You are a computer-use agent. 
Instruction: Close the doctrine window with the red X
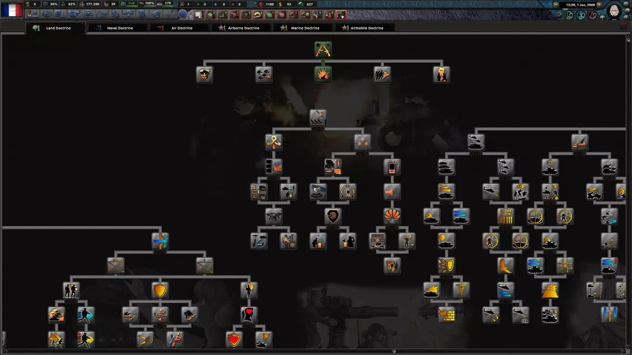(624, 26)
